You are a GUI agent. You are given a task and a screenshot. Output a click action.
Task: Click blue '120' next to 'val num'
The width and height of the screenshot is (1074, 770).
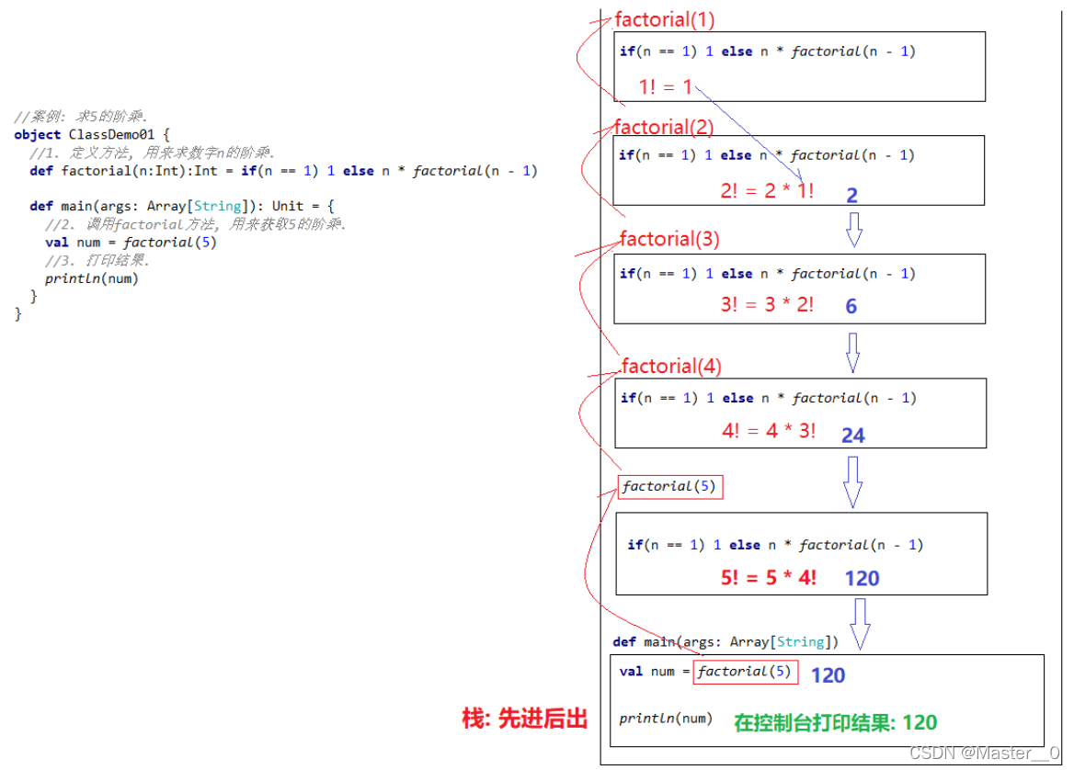(828, 675)
